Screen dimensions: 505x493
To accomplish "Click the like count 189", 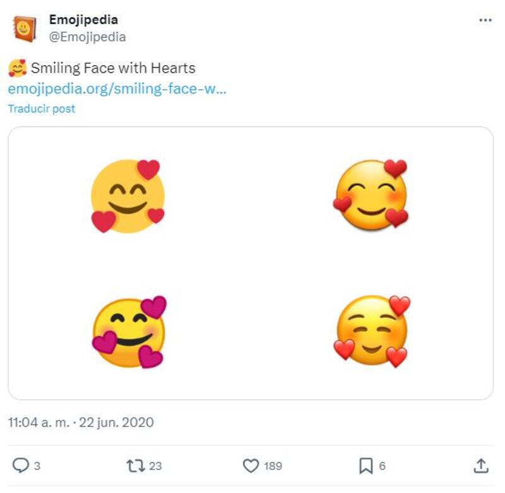I will coord(273,466).
